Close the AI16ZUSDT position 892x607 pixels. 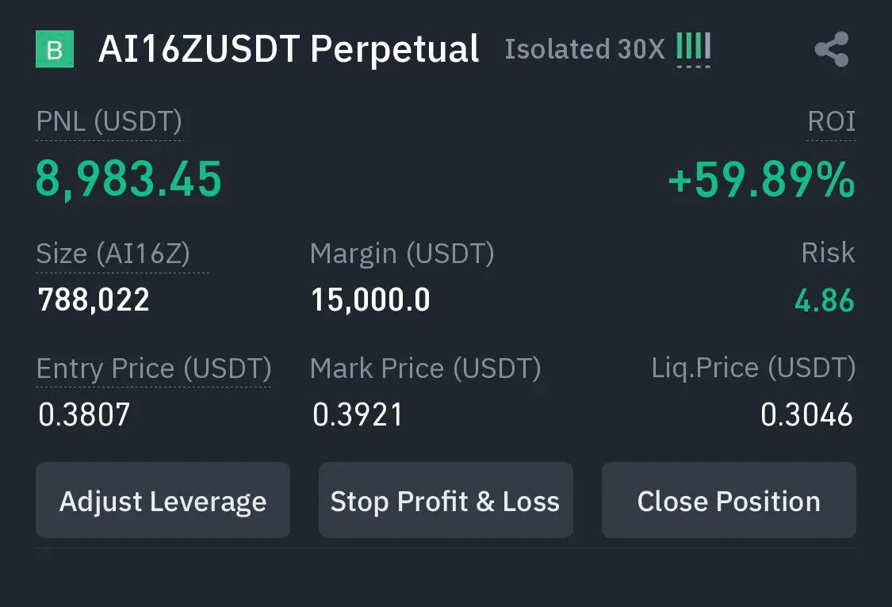[729, 500]
